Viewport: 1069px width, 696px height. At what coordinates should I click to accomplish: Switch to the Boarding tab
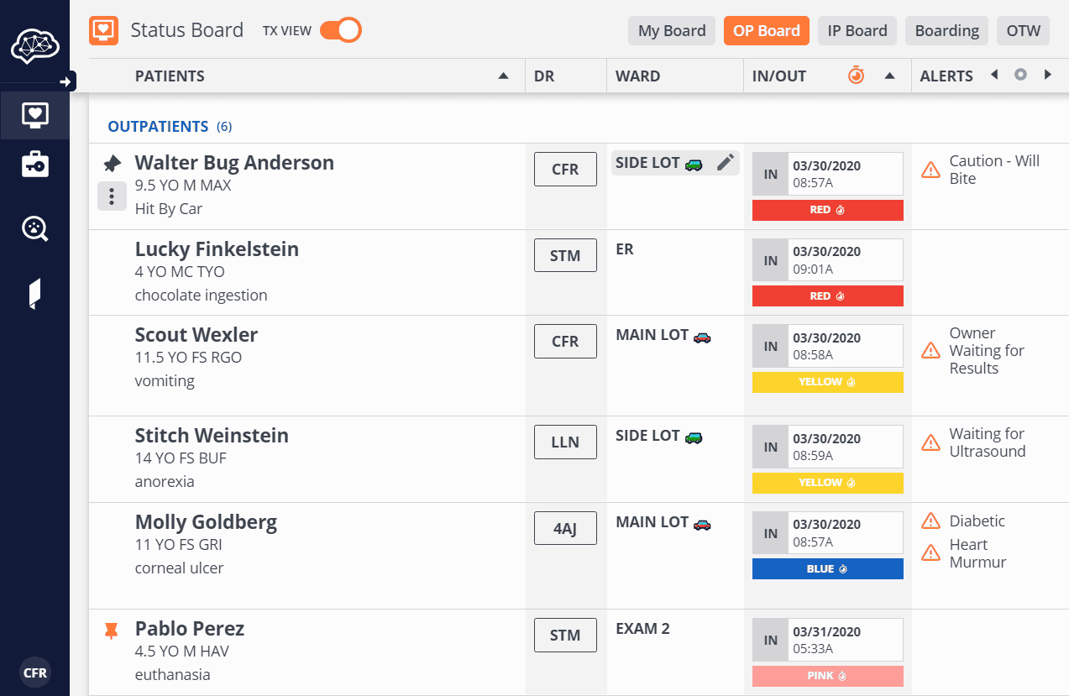click(x=946, y=31)
